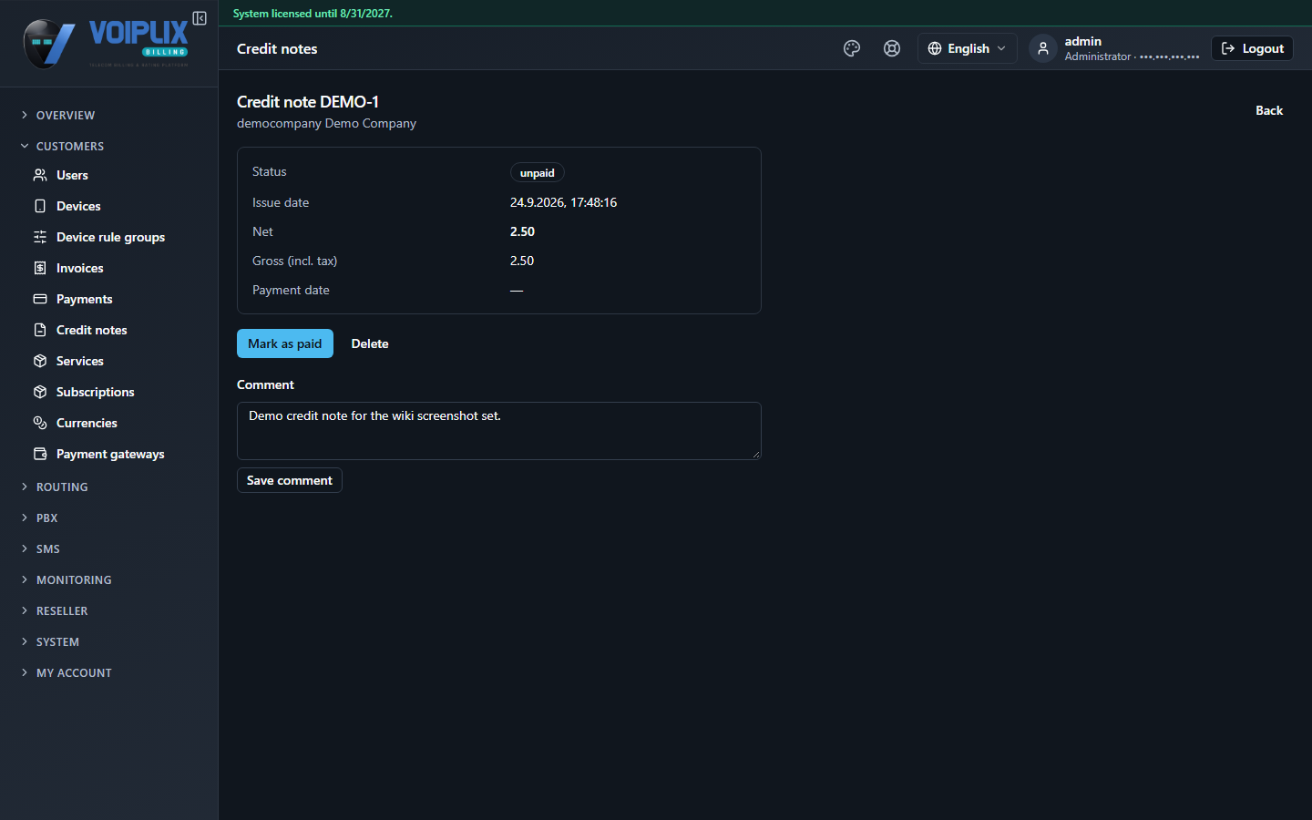
Task: Click the 'System licensed until 8/31/2027.' notice
Action: pyautogui.click(x=313, y=14)
